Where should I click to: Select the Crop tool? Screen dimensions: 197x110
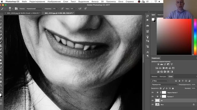1,31
